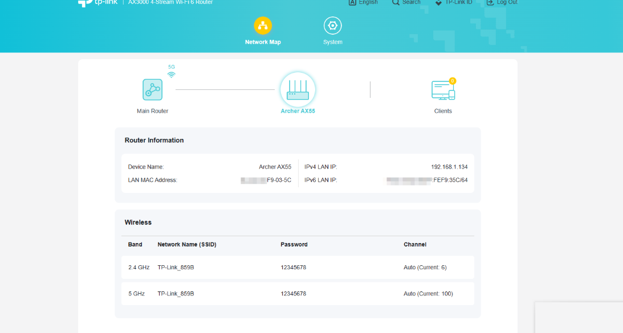Screen dimensions: 623x333
Task: Click the Archer AX55 label under router icon
Action: point(298,111)
